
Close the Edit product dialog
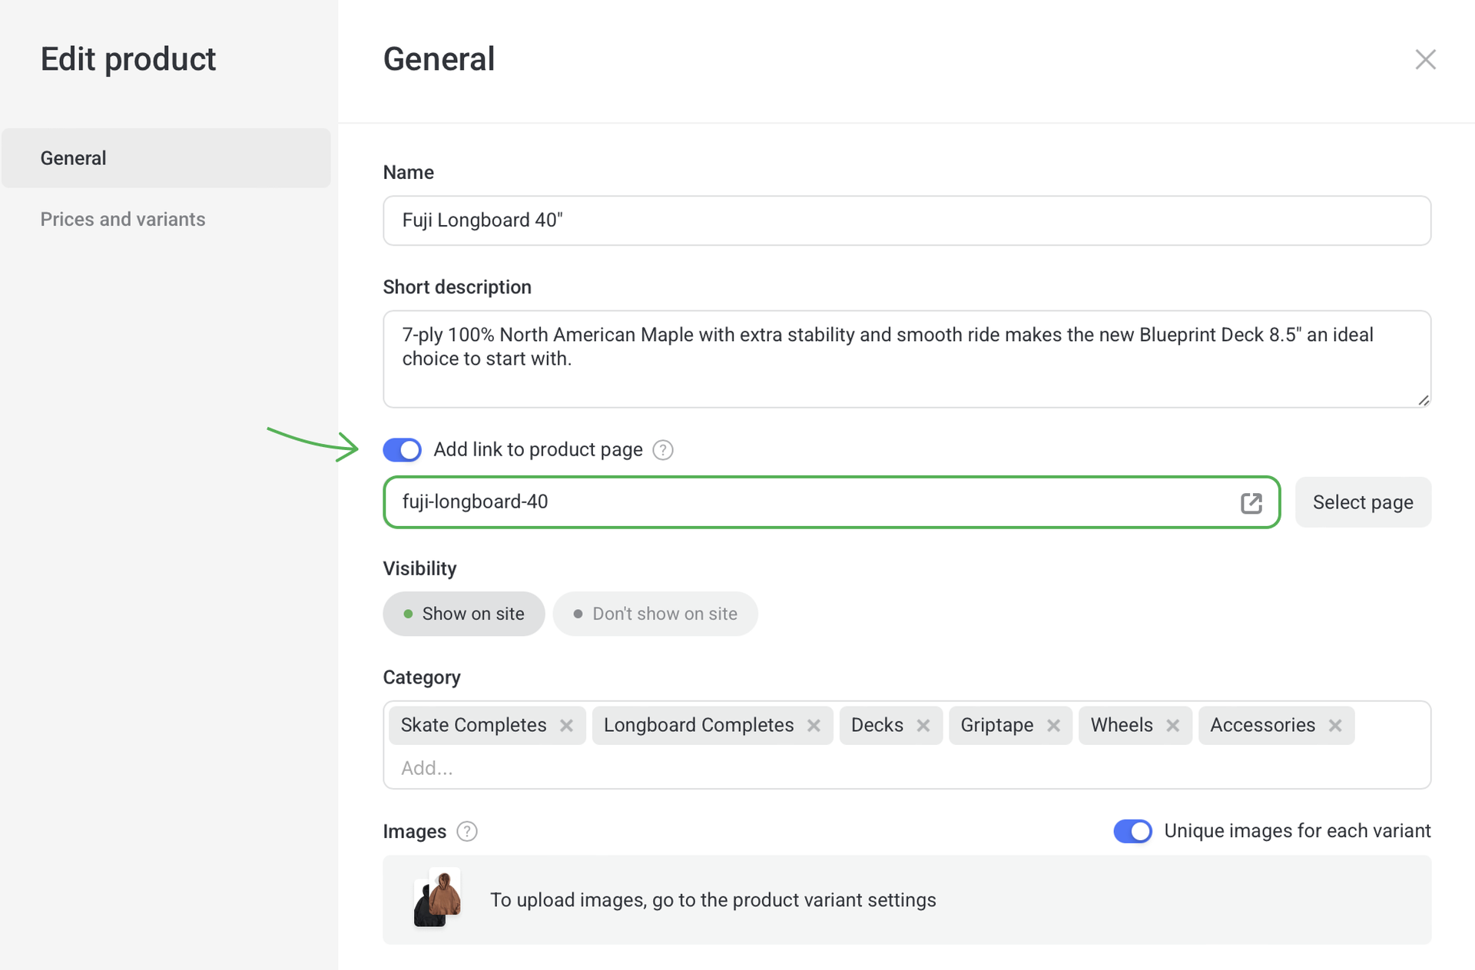tap(1425, 59)
